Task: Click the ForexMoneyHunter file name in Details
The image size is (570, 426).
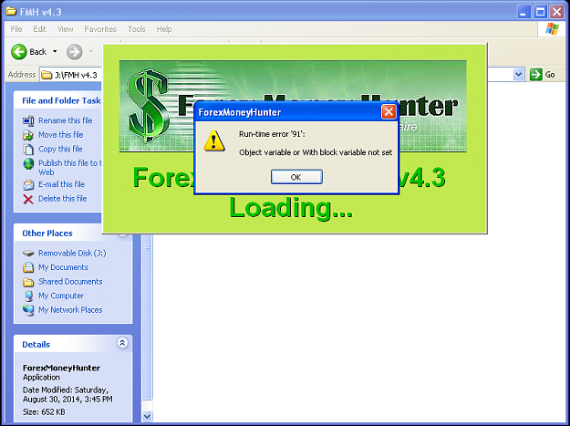Action: pos(61,368)
